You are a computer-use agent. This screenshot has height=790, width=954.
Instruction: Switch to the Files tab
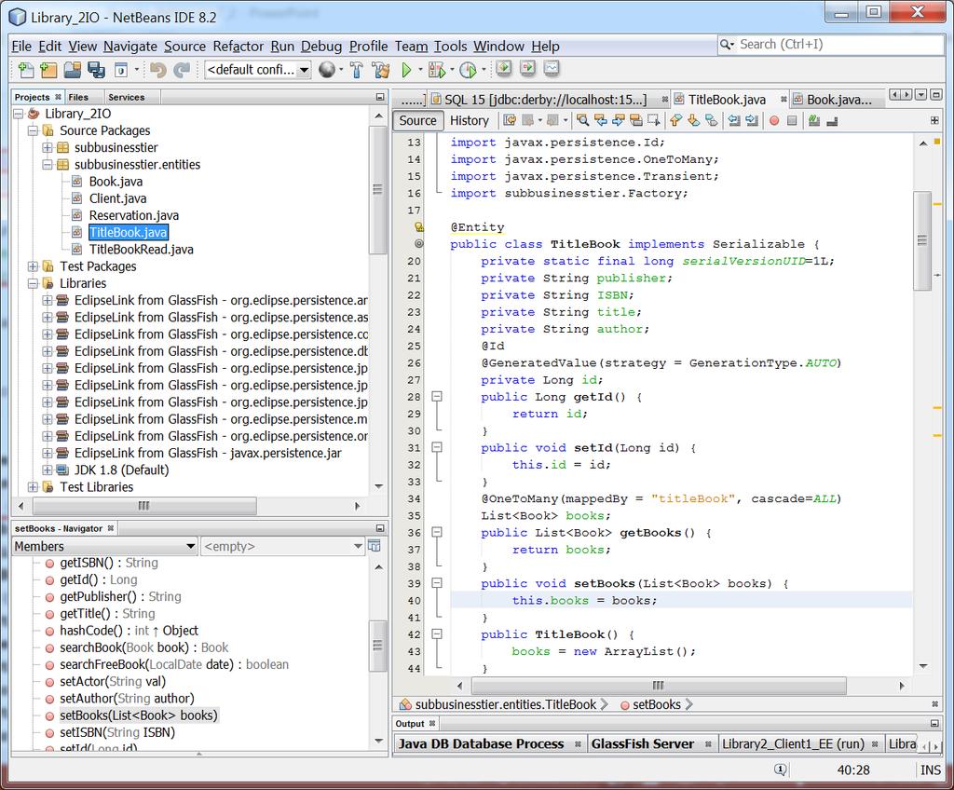(78, 97)
